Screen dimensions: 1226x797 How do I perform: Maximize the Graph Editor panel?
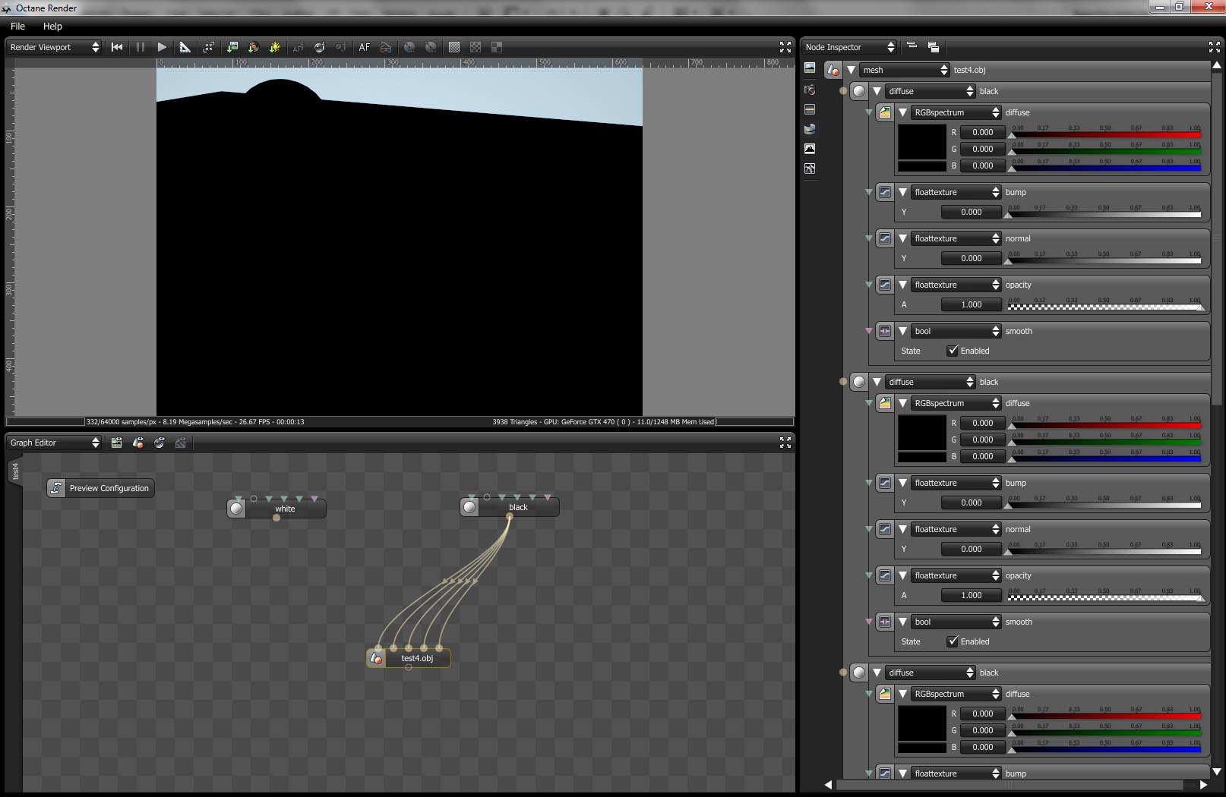785,443
